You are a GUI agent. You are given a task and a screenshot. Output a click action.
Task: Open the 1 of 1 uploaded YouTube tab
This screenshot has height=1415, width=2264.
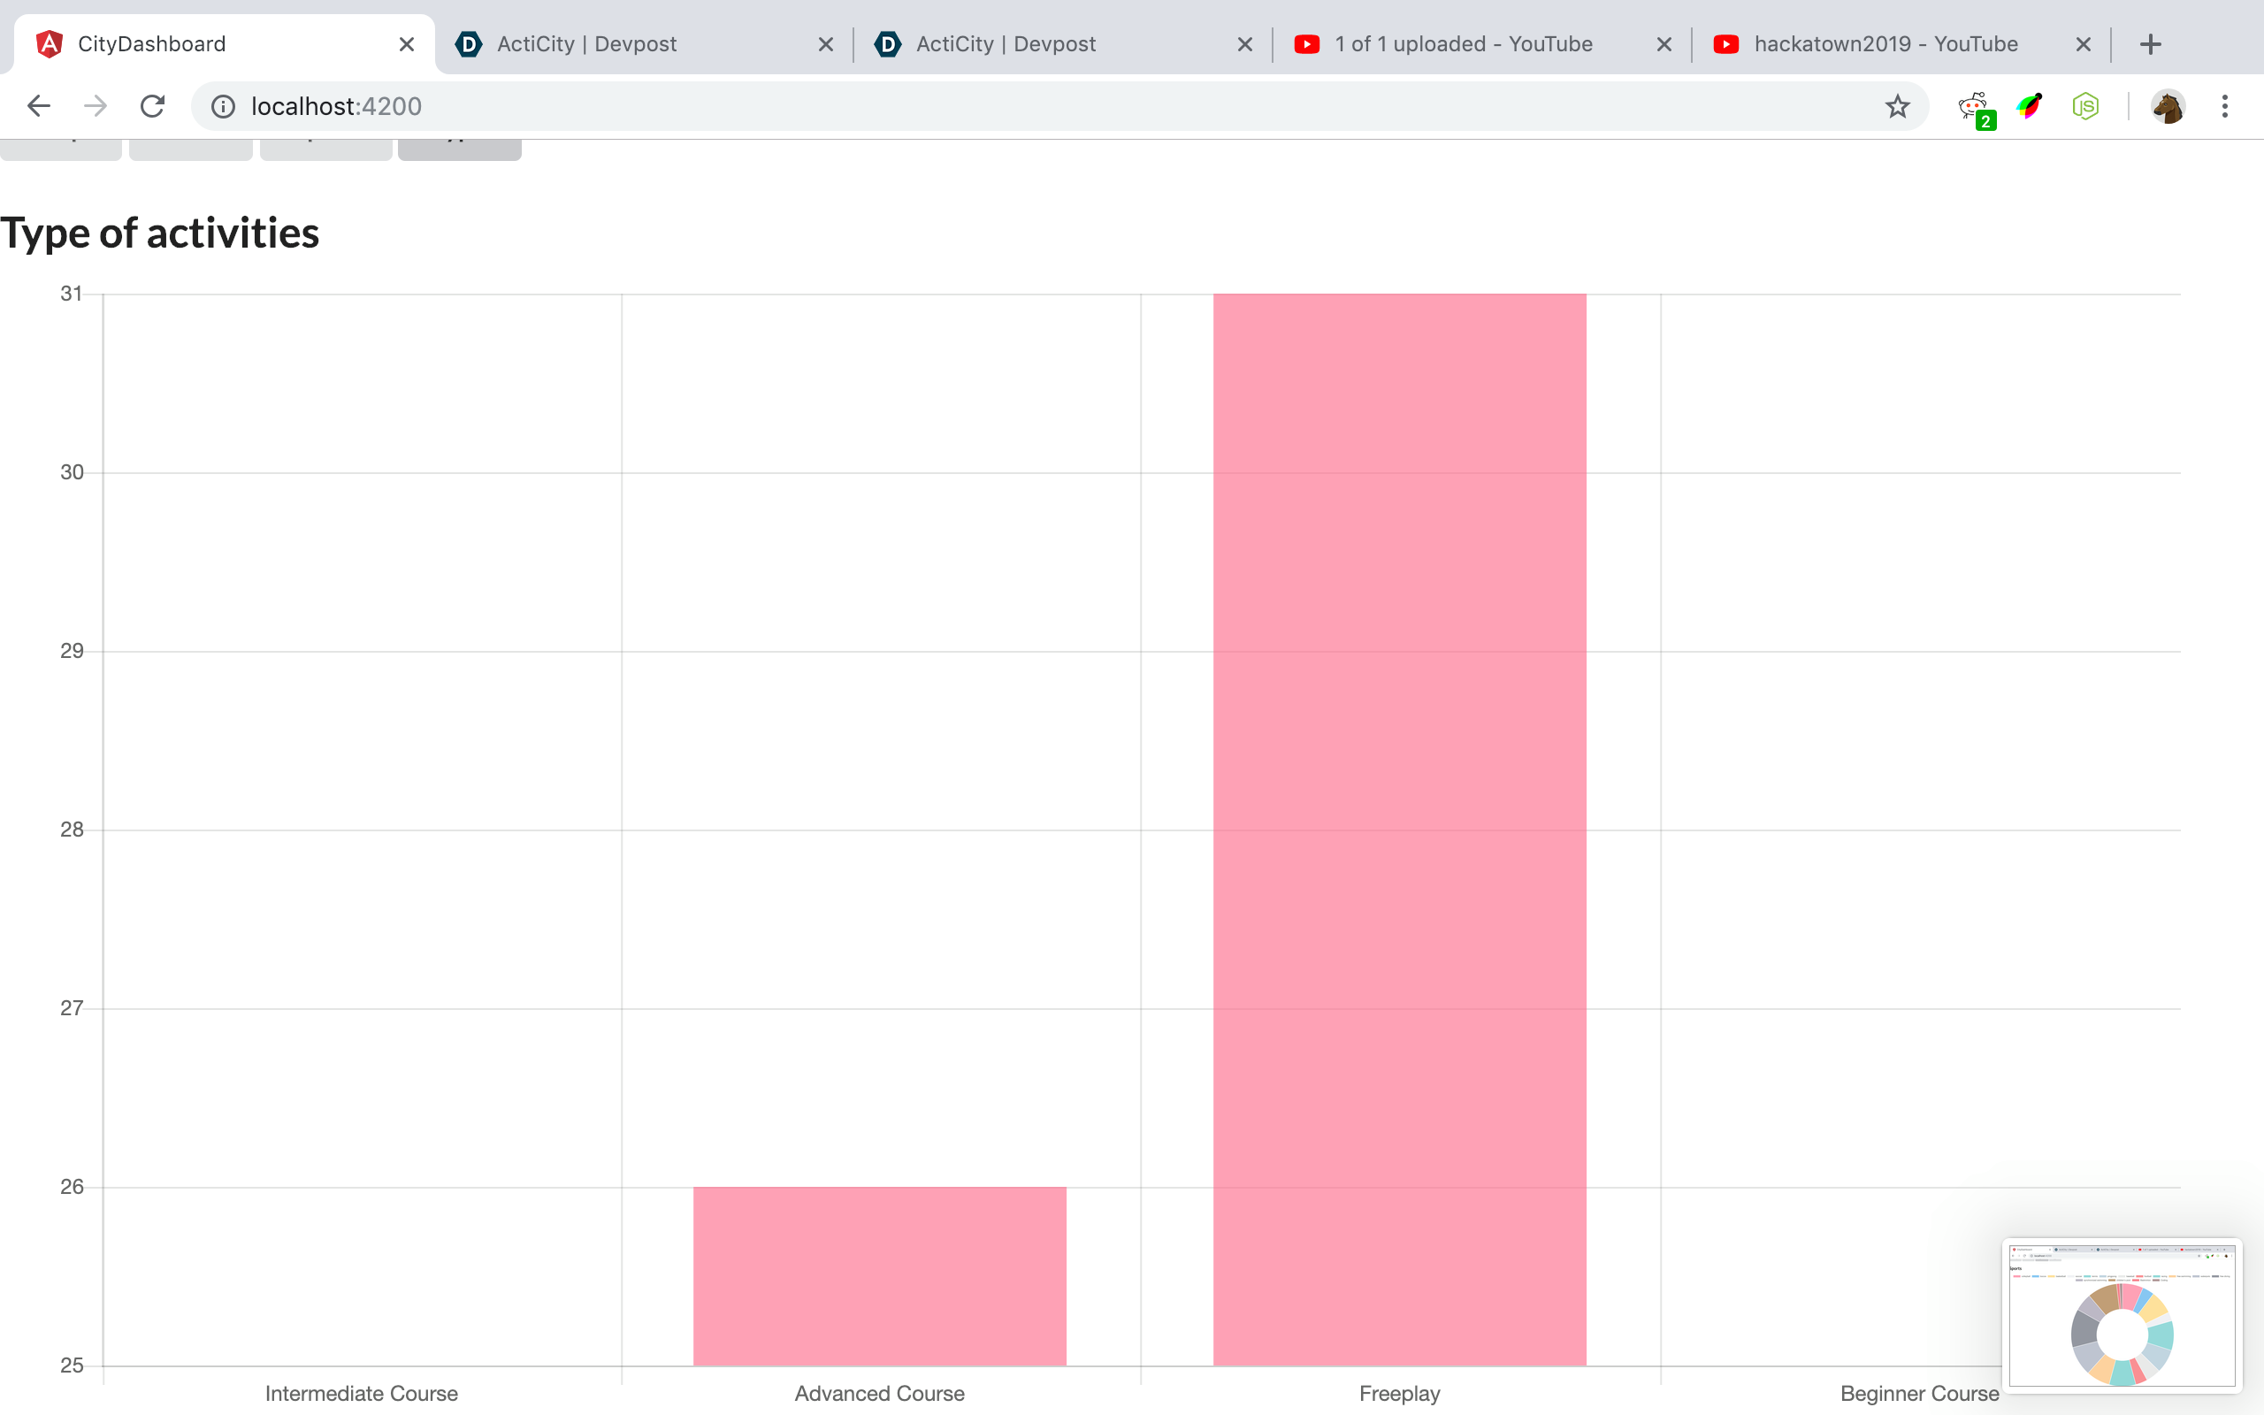tap(1463, 44)
